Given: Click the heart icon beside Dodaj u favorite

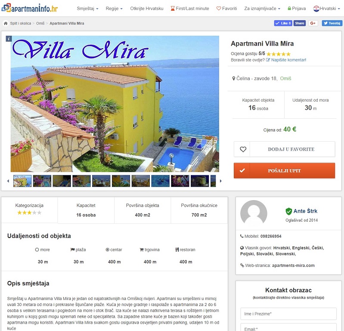Looking at the screenshot, I should [243, 149].
